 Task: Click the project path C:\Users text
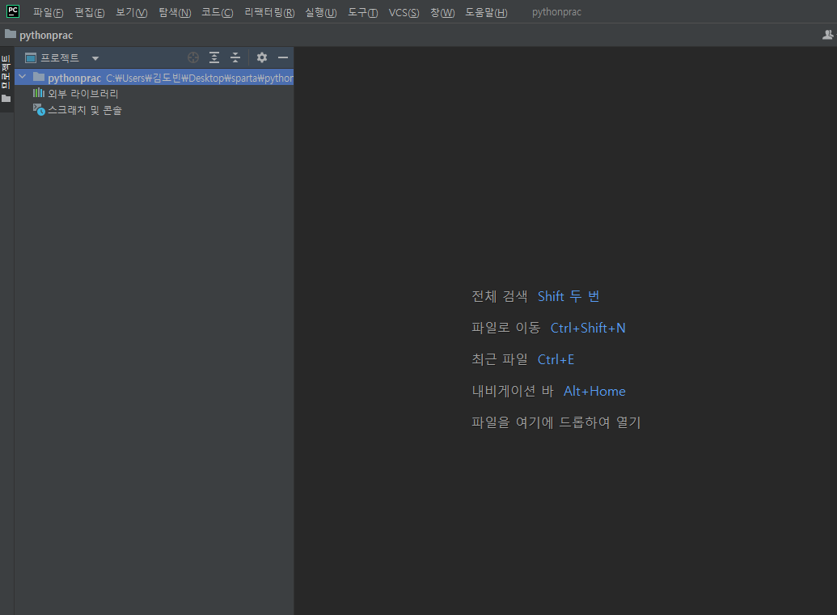tap(200, 78)
